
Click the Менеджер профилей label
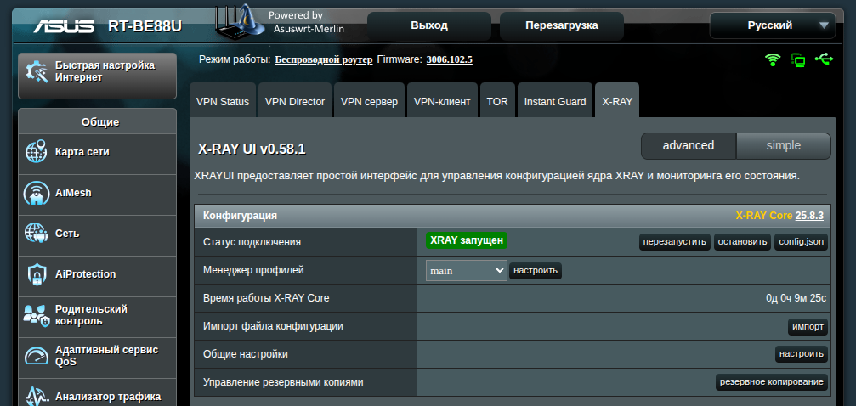254,270
